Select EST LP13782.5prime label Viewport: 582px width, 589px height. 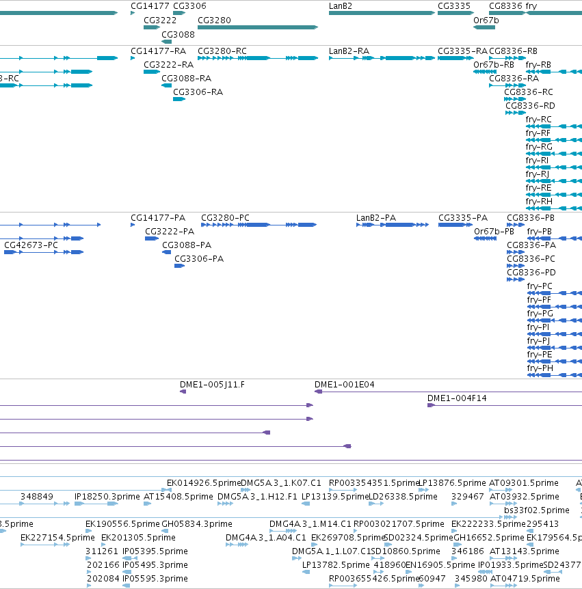point(336,565)
